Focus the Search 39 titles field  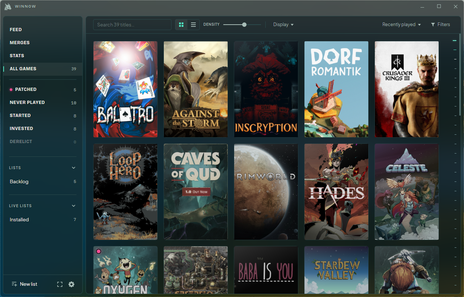(x=132, y=25)
